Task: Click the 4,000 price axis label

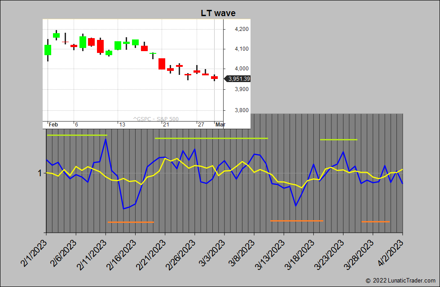Action: tap(242, 69)
